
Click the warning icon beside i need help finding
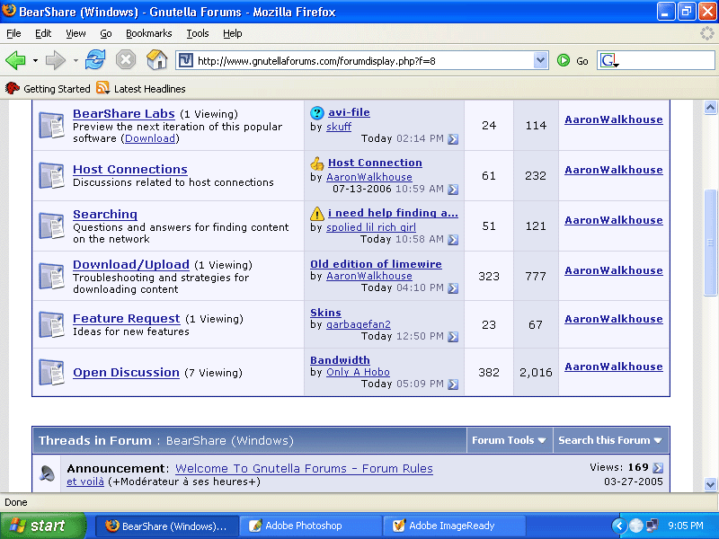pos(317,214)
